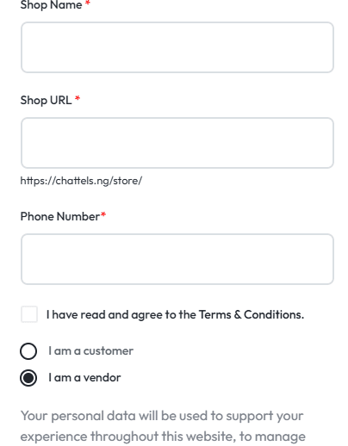This screenshot has height=446, width=348.
Task: Click the 'Shop Name' field label
Action: tap(51, 5)
